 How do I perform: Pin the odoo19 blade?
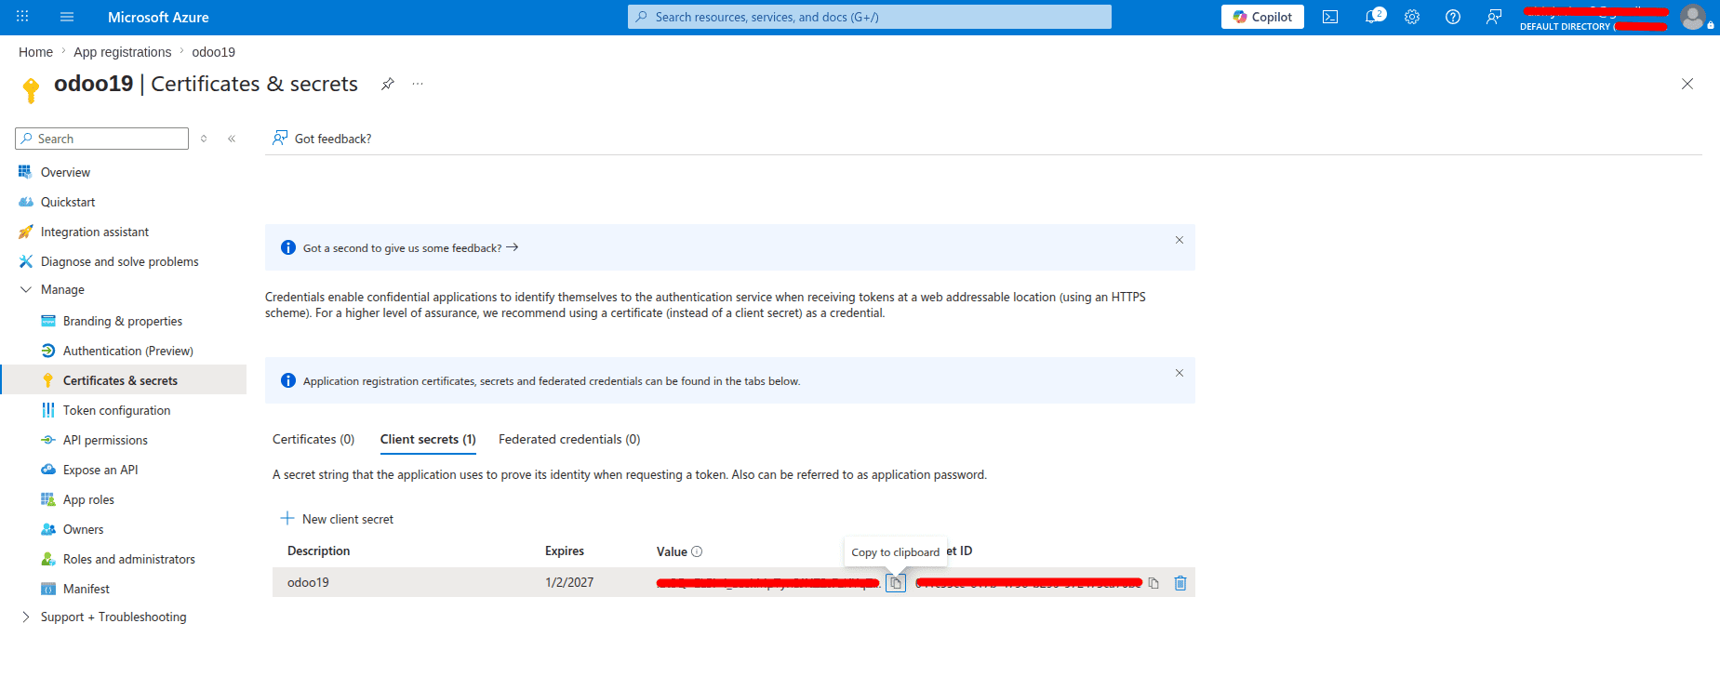[x=388, y=84]
